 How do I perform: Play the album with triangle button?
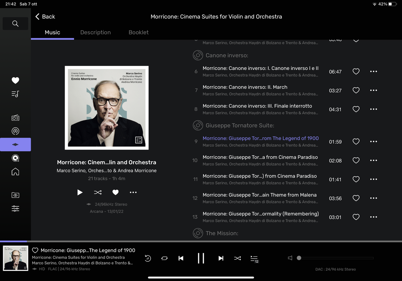80,192
